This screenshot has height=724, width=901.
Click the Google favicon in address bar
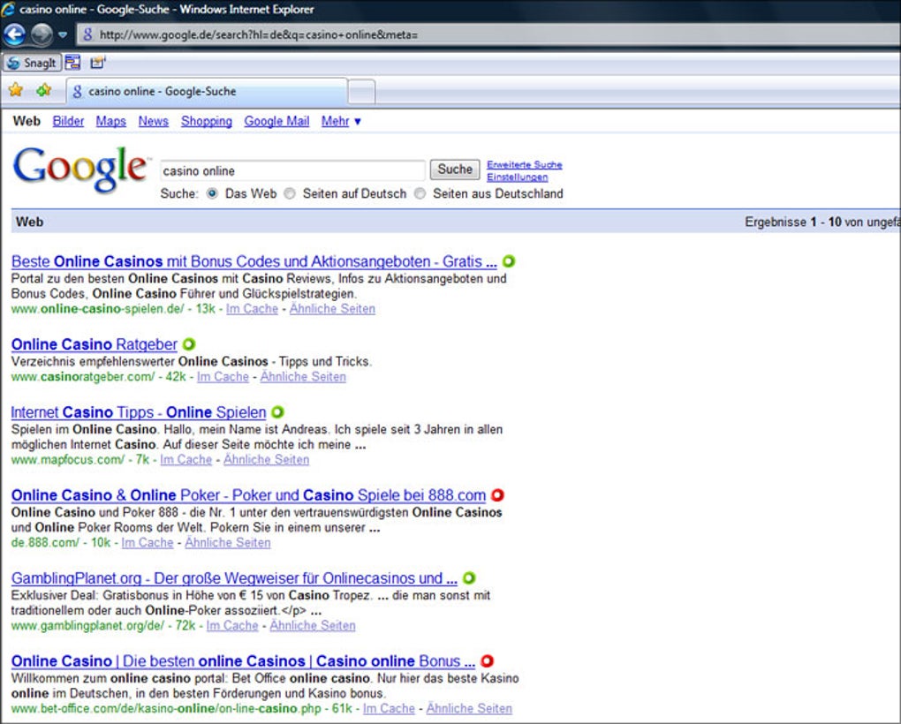[x=88, y=35]
